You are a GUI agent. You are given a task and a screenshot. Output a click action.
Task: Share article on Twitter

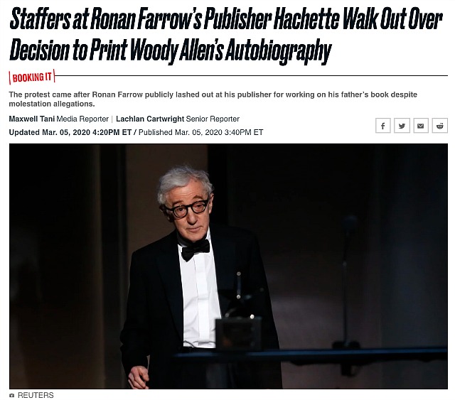402,126
